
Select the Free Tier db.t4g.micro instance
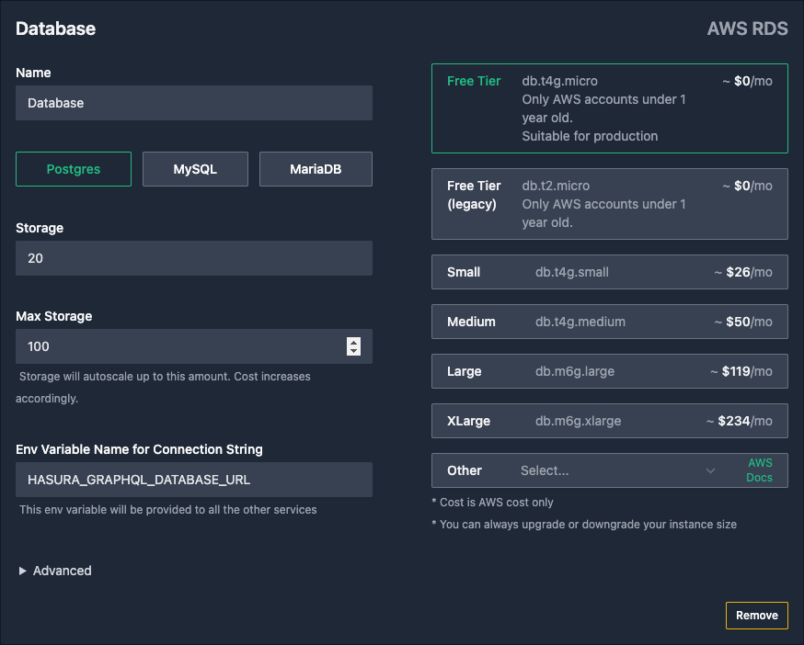(609, 108)
